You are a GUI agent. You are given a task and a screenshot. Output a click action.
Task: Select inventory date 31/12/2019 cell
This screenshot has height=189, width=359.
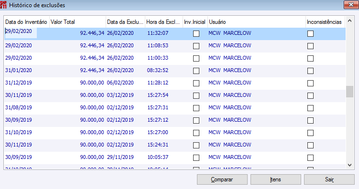click(x=19, y=83)
